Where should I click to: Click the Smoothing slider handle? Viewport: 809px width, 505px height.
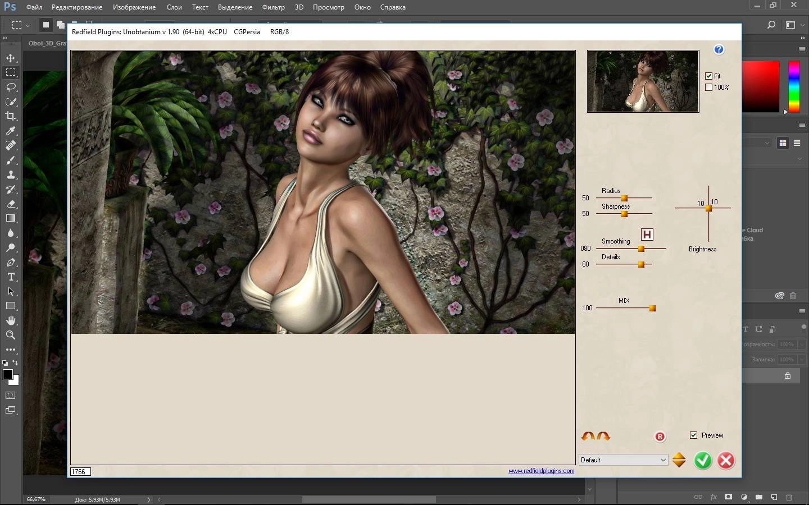point(641,249)
